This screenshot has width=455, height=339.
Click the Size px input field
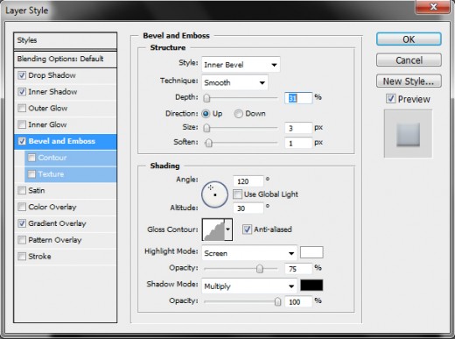click(x=298, y=128)
